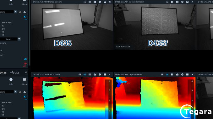Expand the top preset dropdown arrow

(x=15, y=12)
